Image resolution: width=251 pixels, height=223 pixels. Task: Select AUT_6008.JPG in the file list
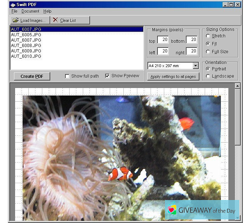click(26, 46)
